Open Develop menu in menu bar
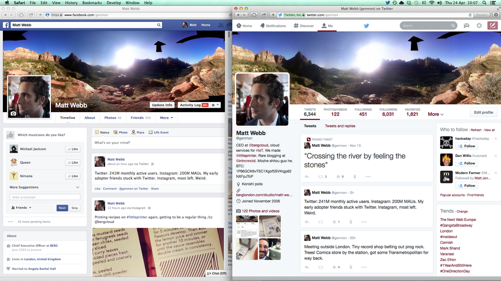501x281 pixels. (x=114, y=3)
